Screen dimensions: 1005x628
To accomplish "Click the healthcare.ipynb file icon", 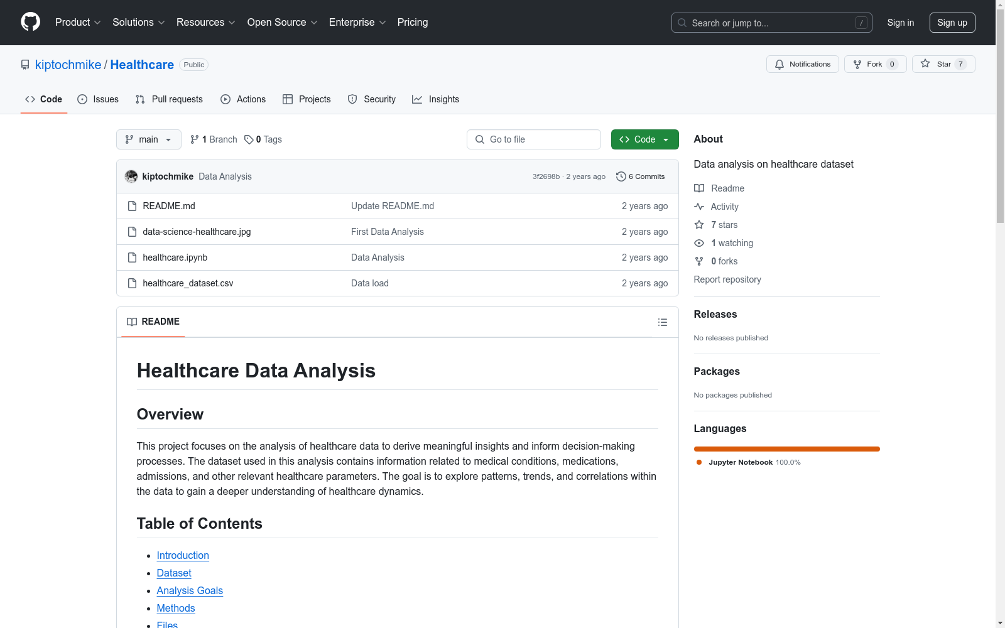I will coord(132,257).
